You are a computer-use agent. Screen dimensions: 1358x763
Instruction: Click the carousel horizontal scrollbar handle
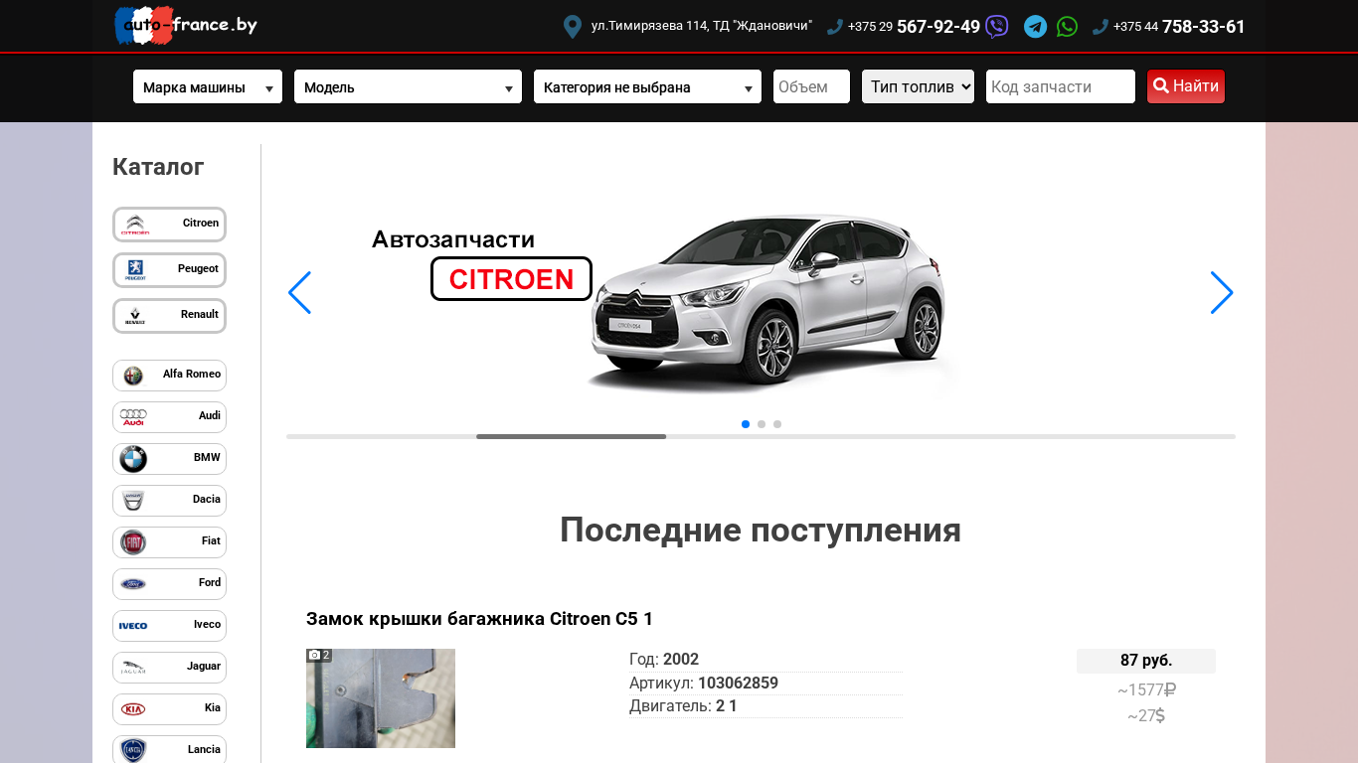(x=571, y=436)
